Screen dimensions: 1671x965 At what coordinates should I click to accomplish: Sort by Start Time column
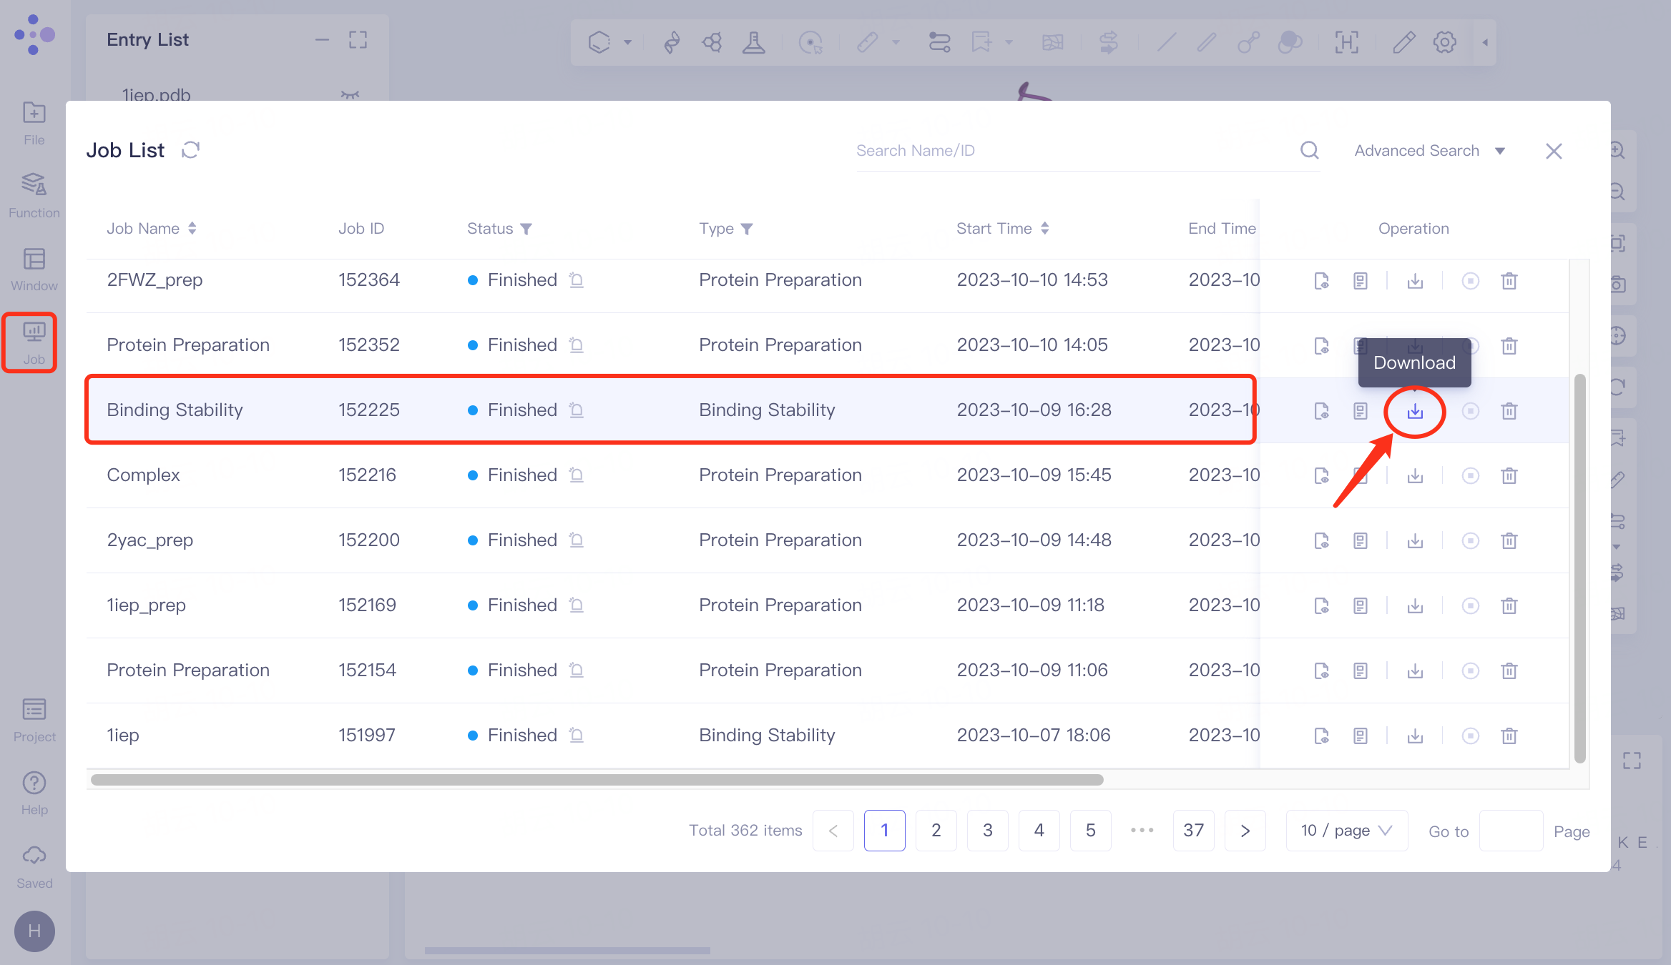[x=1044, y=229]
